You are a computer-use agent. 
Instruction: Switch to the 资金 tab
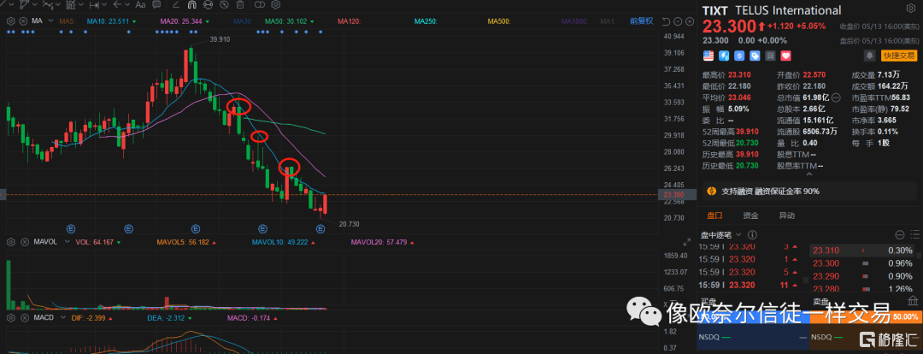click(750, 215)
